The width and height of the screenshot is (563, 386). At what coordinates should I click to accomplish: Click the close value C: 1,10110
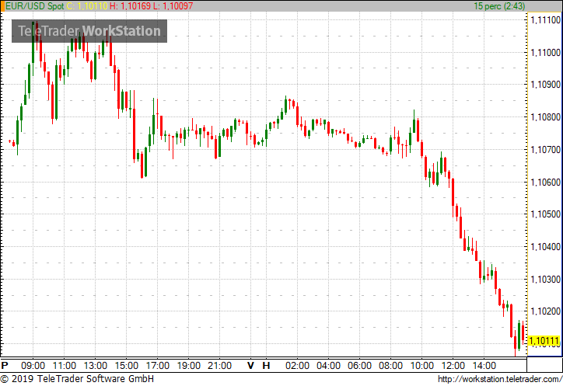87,6
